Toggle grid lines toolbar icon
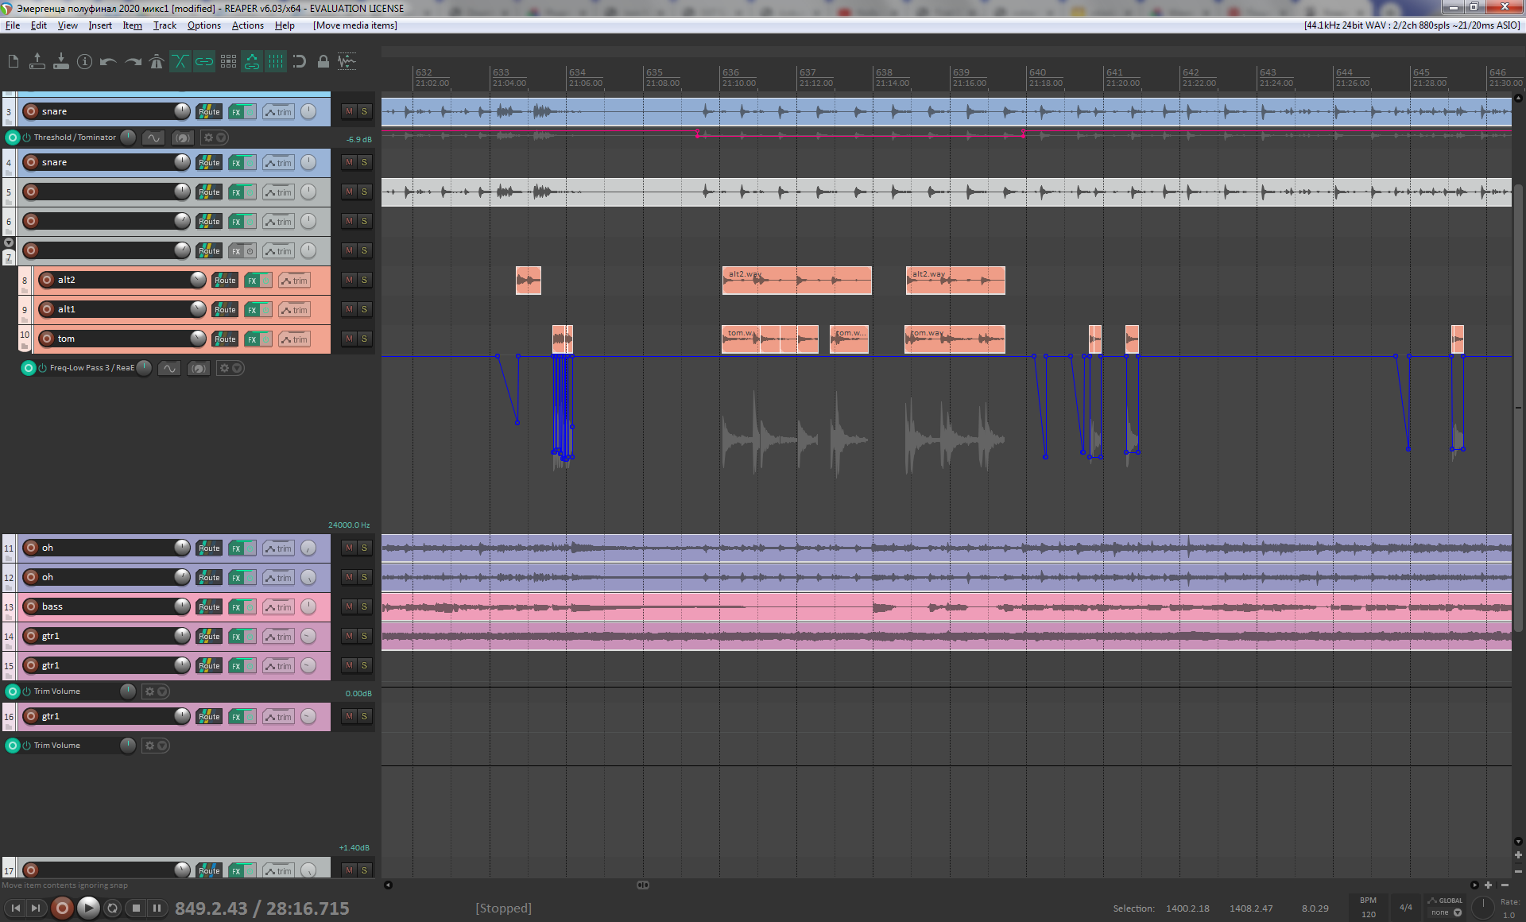Screen dimensions: 1526x922 coord(276,61)
